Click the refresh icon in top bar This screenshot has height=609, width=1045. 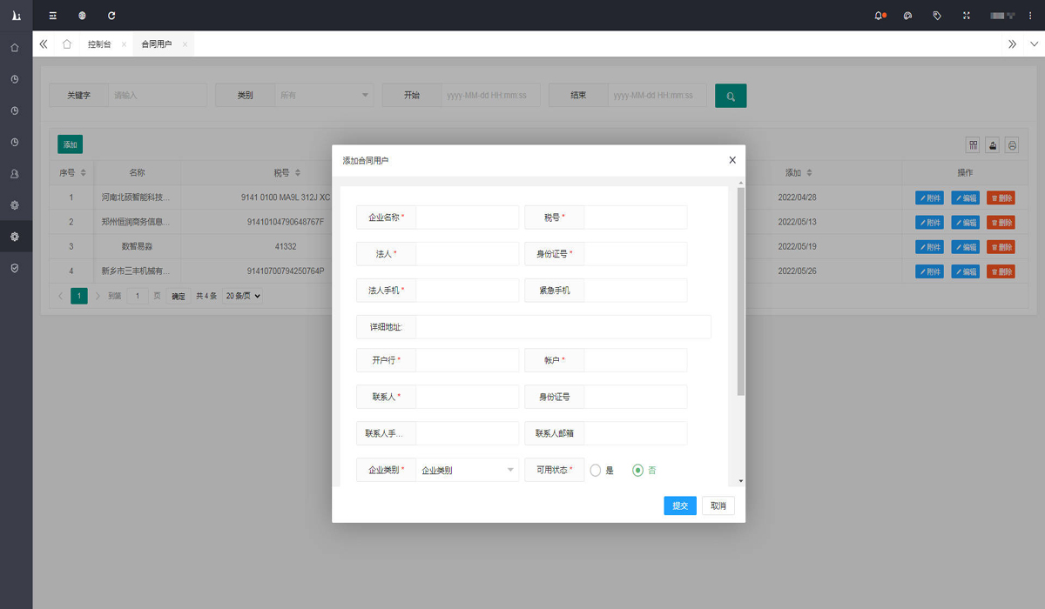tap(111, 16)
